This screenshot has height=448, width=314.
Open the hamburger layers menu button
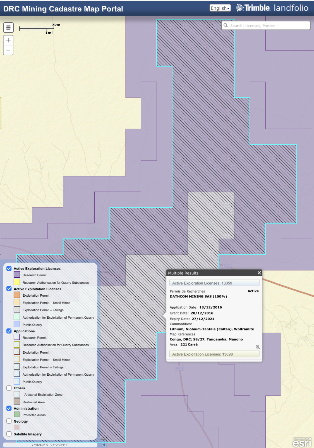tap(8, 28)
